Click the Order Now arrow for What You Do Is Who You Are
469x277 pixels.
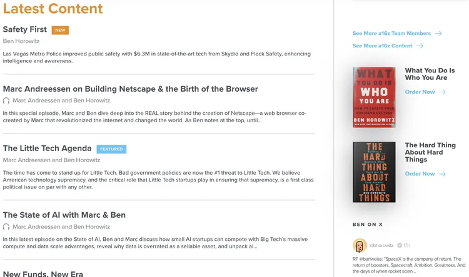pyautogui.click(x=442, y=92)
